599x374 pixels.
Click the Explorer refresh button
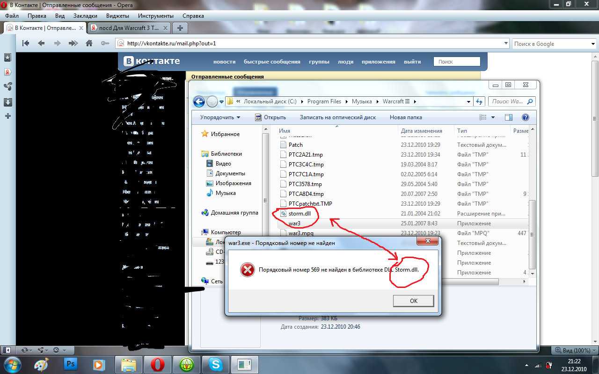(479, 101)
